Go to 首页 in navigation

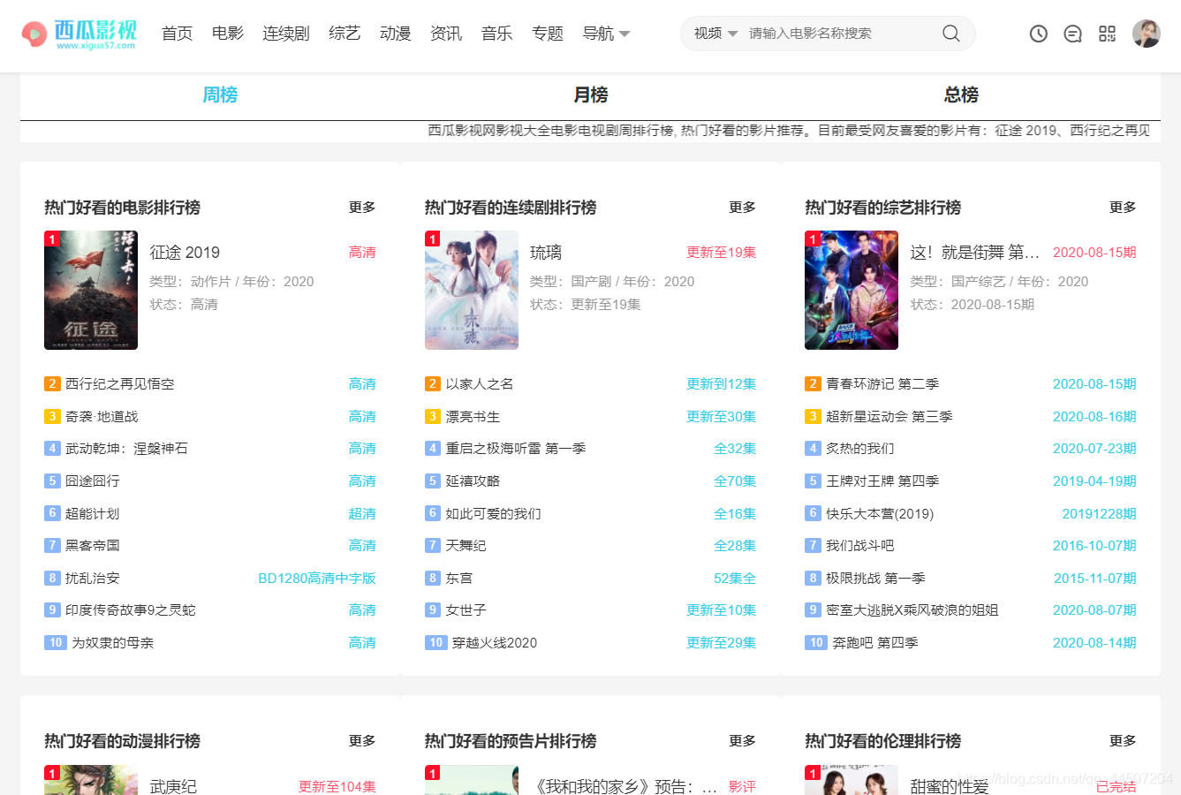177,34
